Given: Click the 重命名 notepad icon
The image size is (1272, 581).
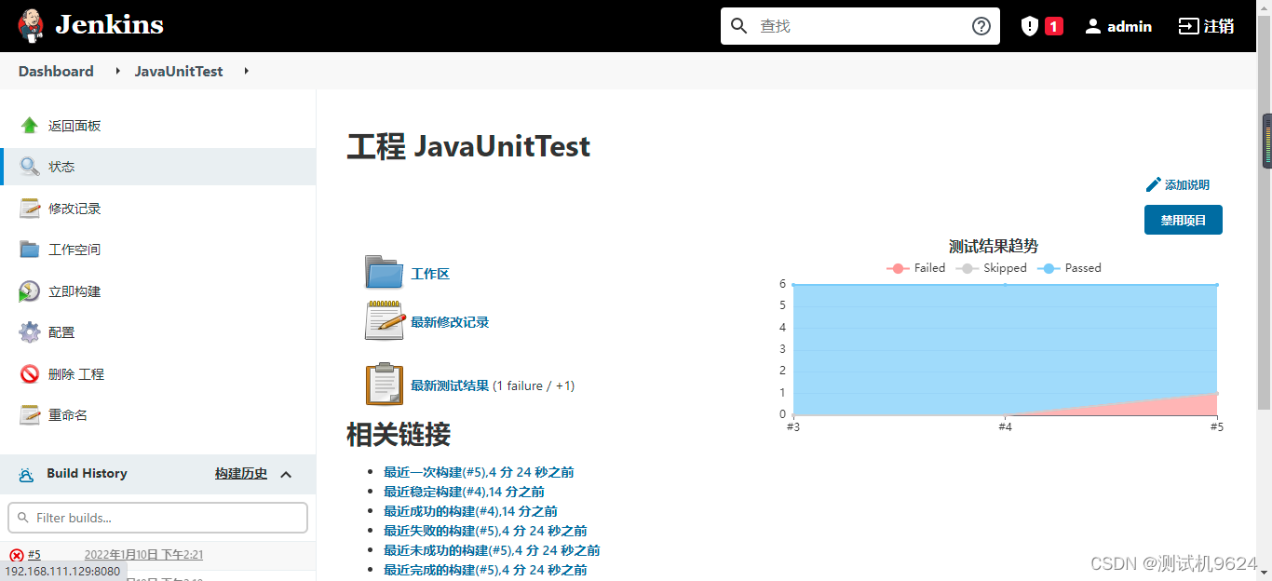Looking at the screenshot, I should [x=30, y=415].
